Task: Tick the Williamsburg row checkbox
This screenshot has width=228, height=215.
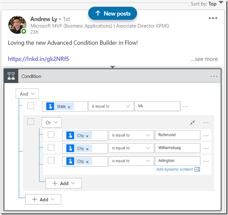Action: tap(51, 147)
